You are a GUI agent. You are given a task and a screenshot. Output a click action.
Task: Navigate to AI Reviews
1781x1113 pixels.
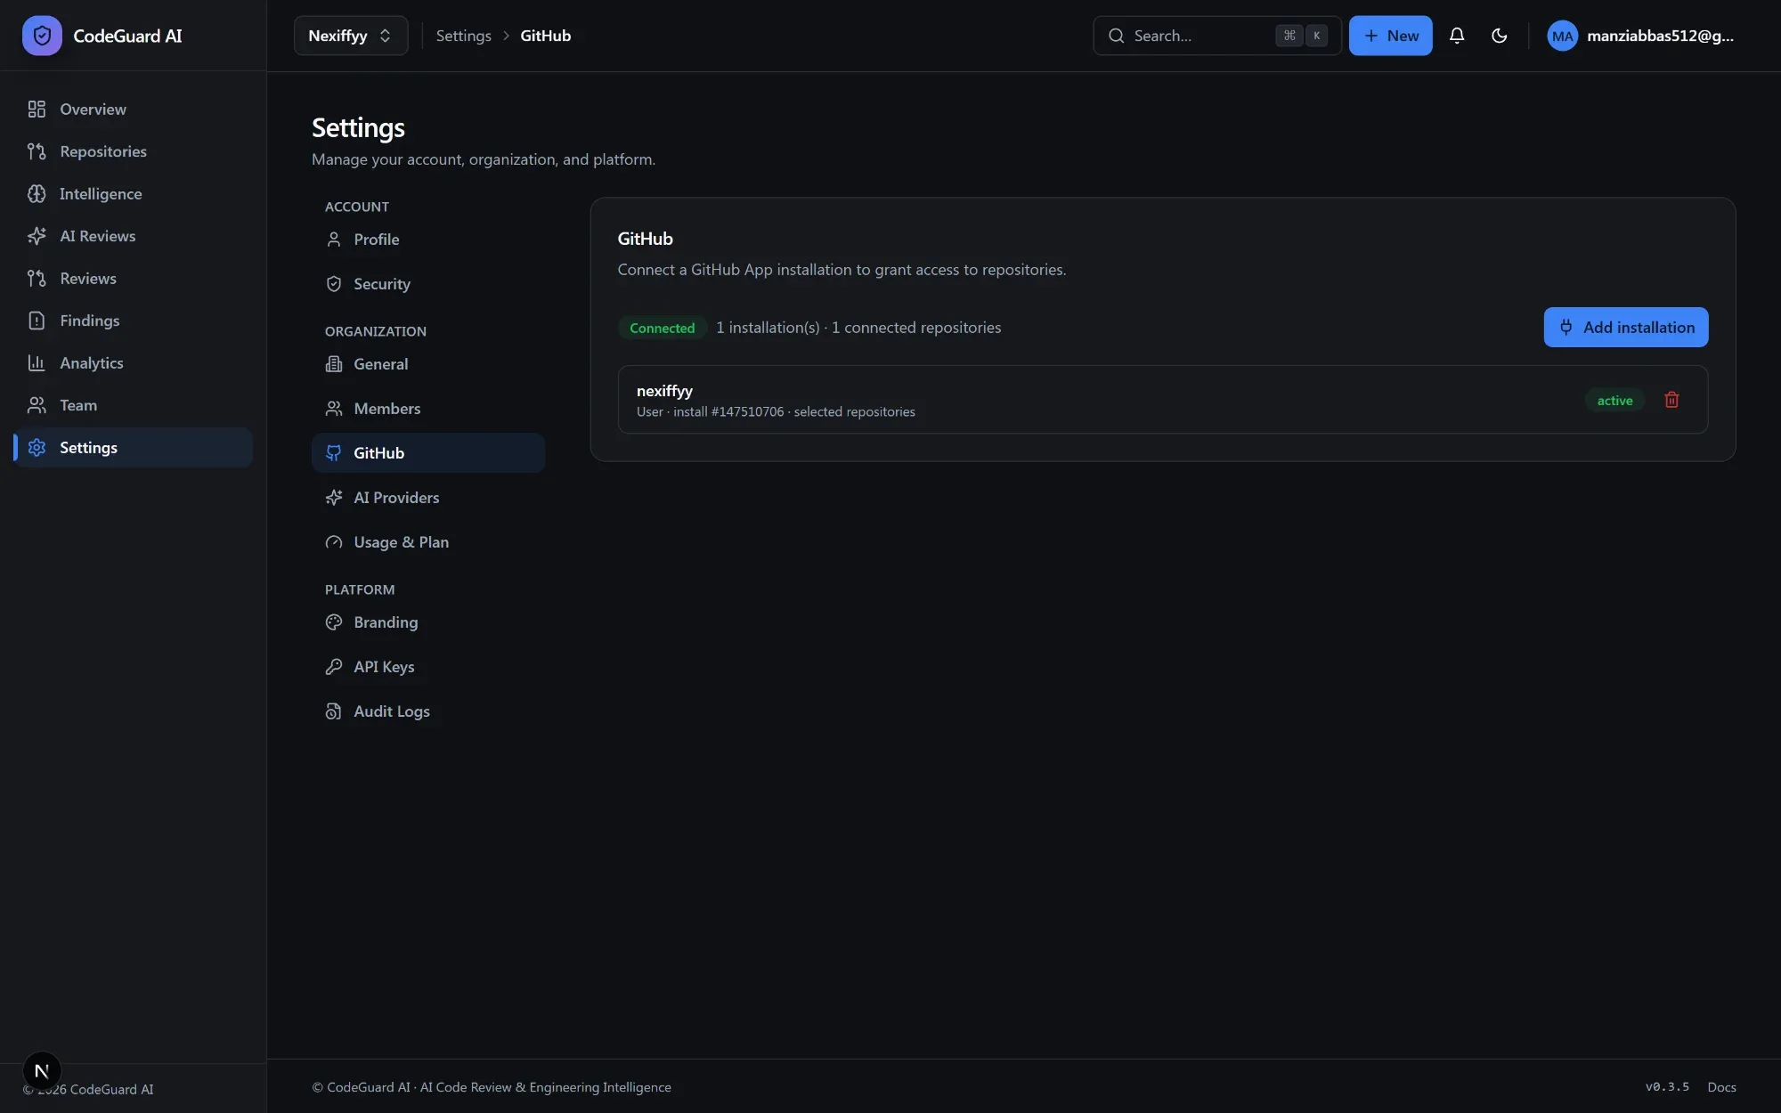134,236
